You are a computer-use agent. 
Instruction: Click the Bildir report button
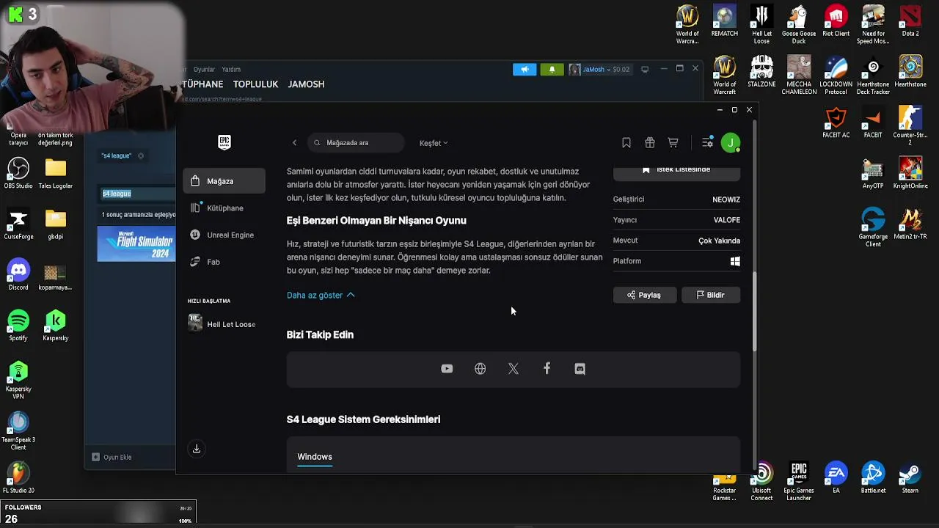(710, 295)
